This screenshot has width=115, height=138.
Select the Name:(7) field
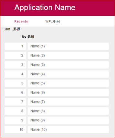[68, 102]
